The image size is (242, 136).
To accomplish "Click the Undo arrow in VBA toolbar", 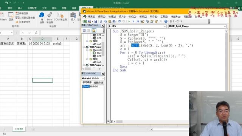I will [x=119, y=22].
